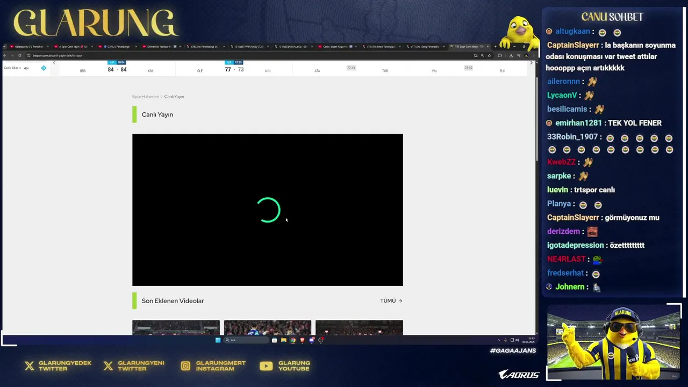
Task: Switch to X'te Genç Fenerbahçe tab
Action: click(x=425, y=47)
